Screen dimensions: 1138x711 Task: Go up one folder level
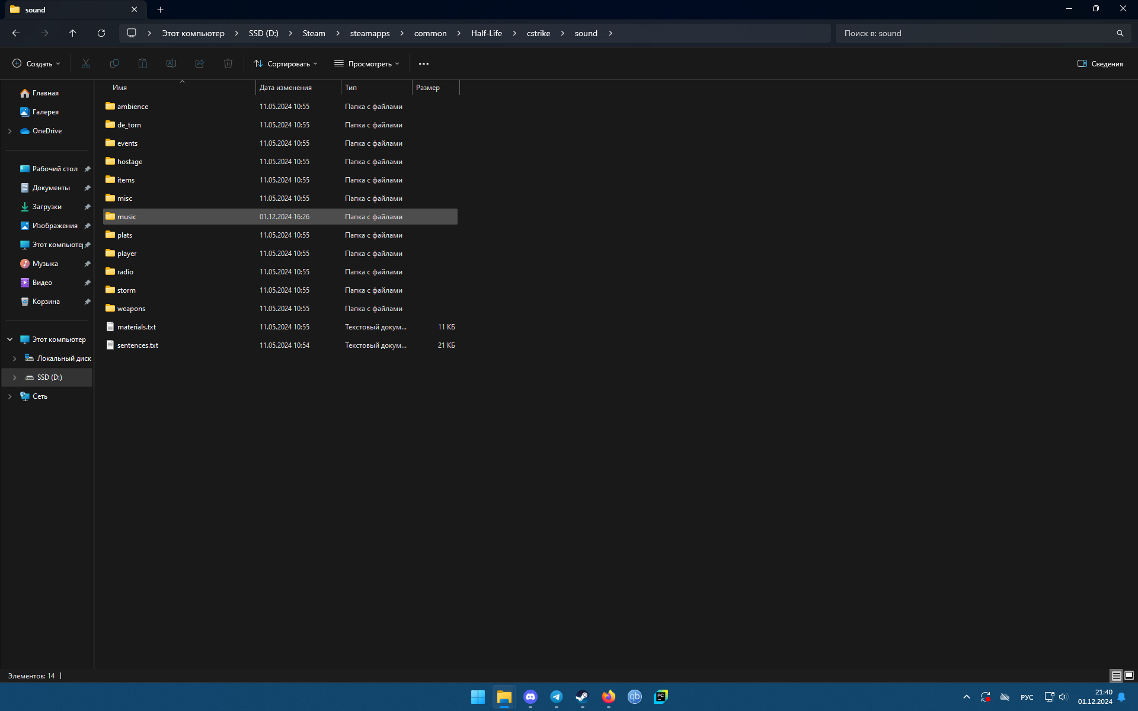[x=73, y=33]
